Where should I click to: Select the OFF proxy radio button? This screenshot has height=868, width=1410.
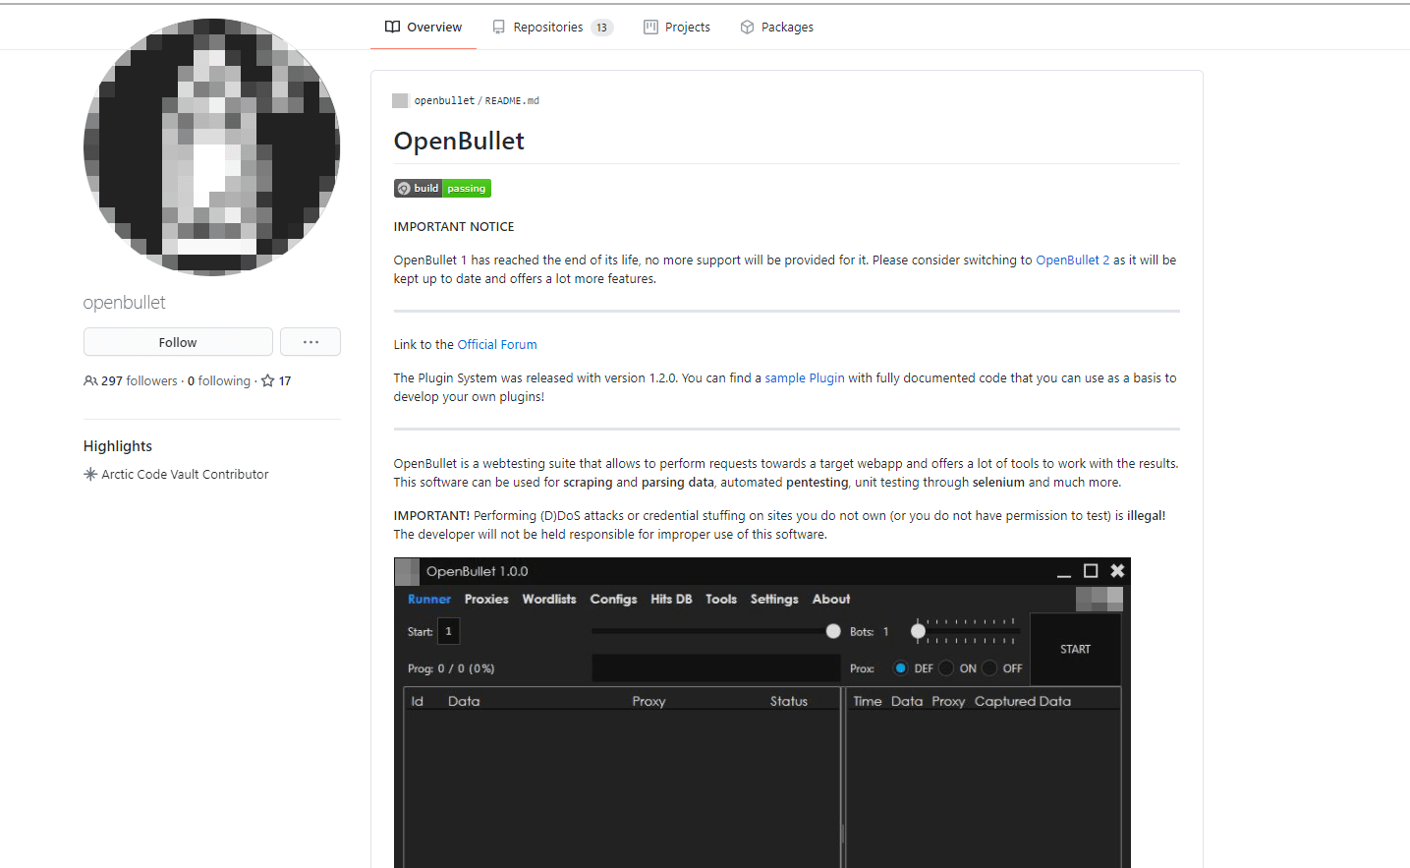pos(989,668)
